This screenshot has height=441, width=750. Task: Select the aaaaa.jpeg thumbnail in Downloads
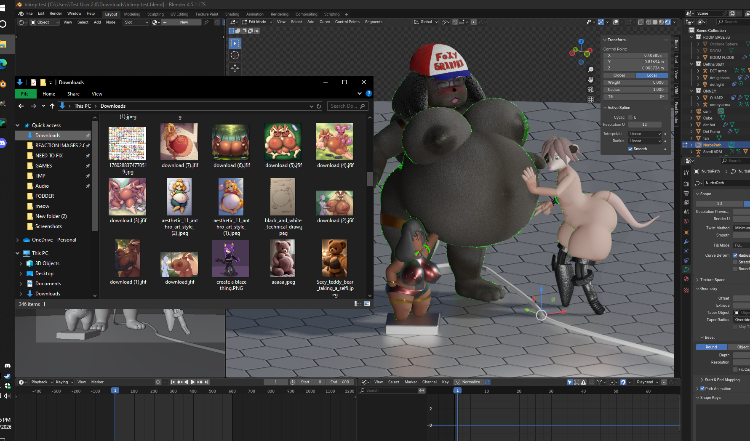[x=283, y=258]
